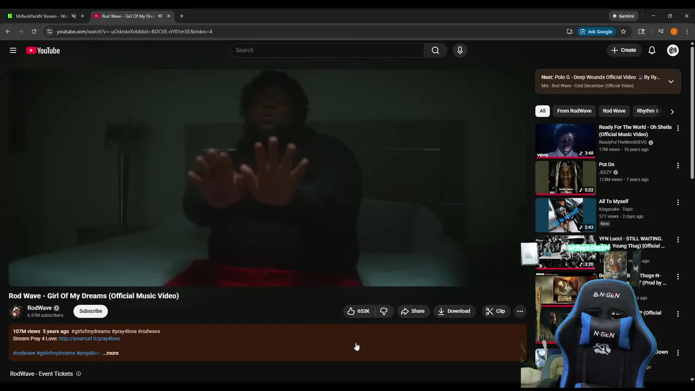
Task: Share the video
Action: pyautogui.click(x=413, y=311)
